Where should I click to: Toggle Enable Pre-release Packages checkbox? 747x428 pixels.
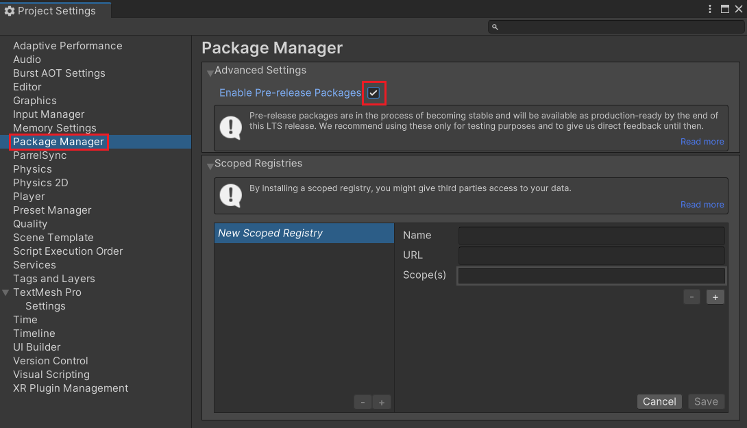tap(373, 93)
